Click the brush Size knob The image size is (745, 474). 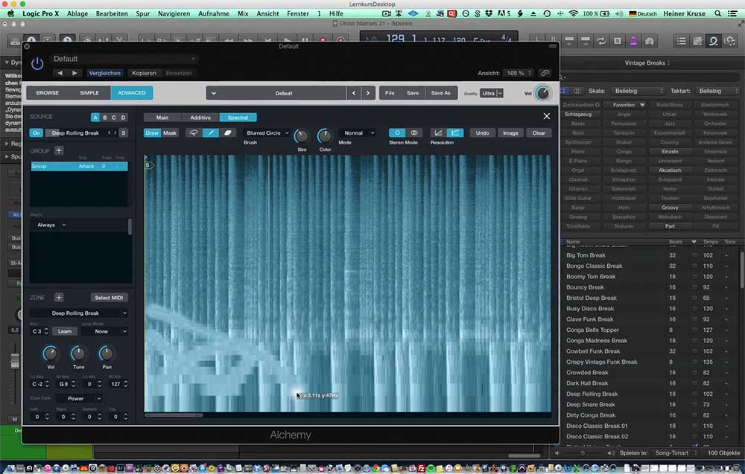(x=301, y=136)
